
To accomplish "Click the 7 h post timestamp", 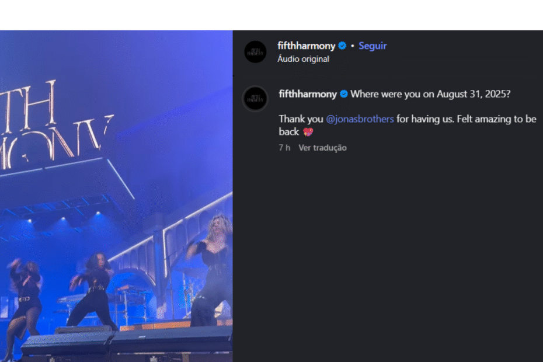I will point(284,148).
